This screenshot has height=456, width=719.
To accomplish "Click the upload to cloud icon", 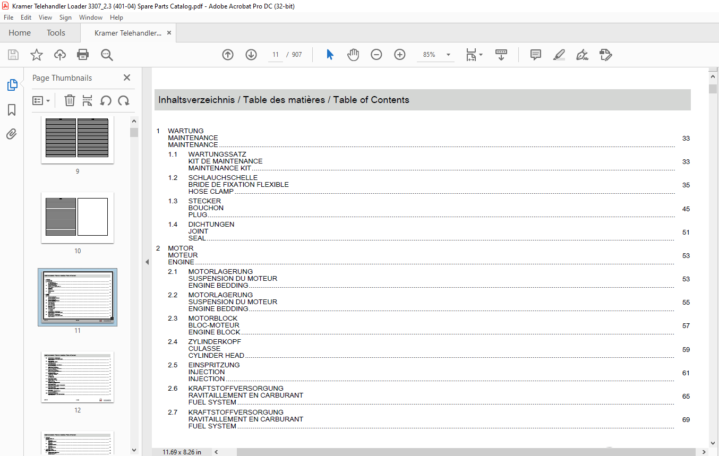I will pyautogui.click(x=60, y=55).
